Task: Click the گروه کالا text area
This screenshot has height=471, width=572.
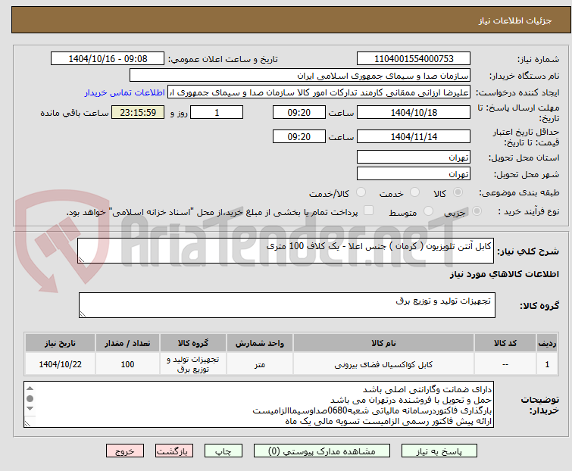Action: (286, 304)
